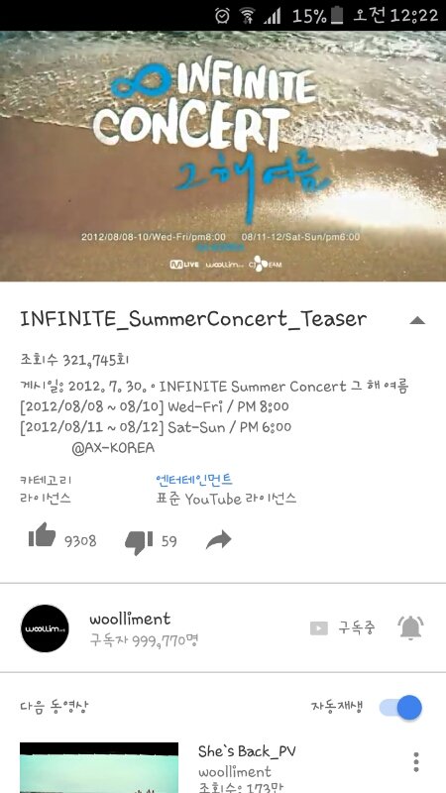Open the woolliment channel name

[x=130, y=619]
